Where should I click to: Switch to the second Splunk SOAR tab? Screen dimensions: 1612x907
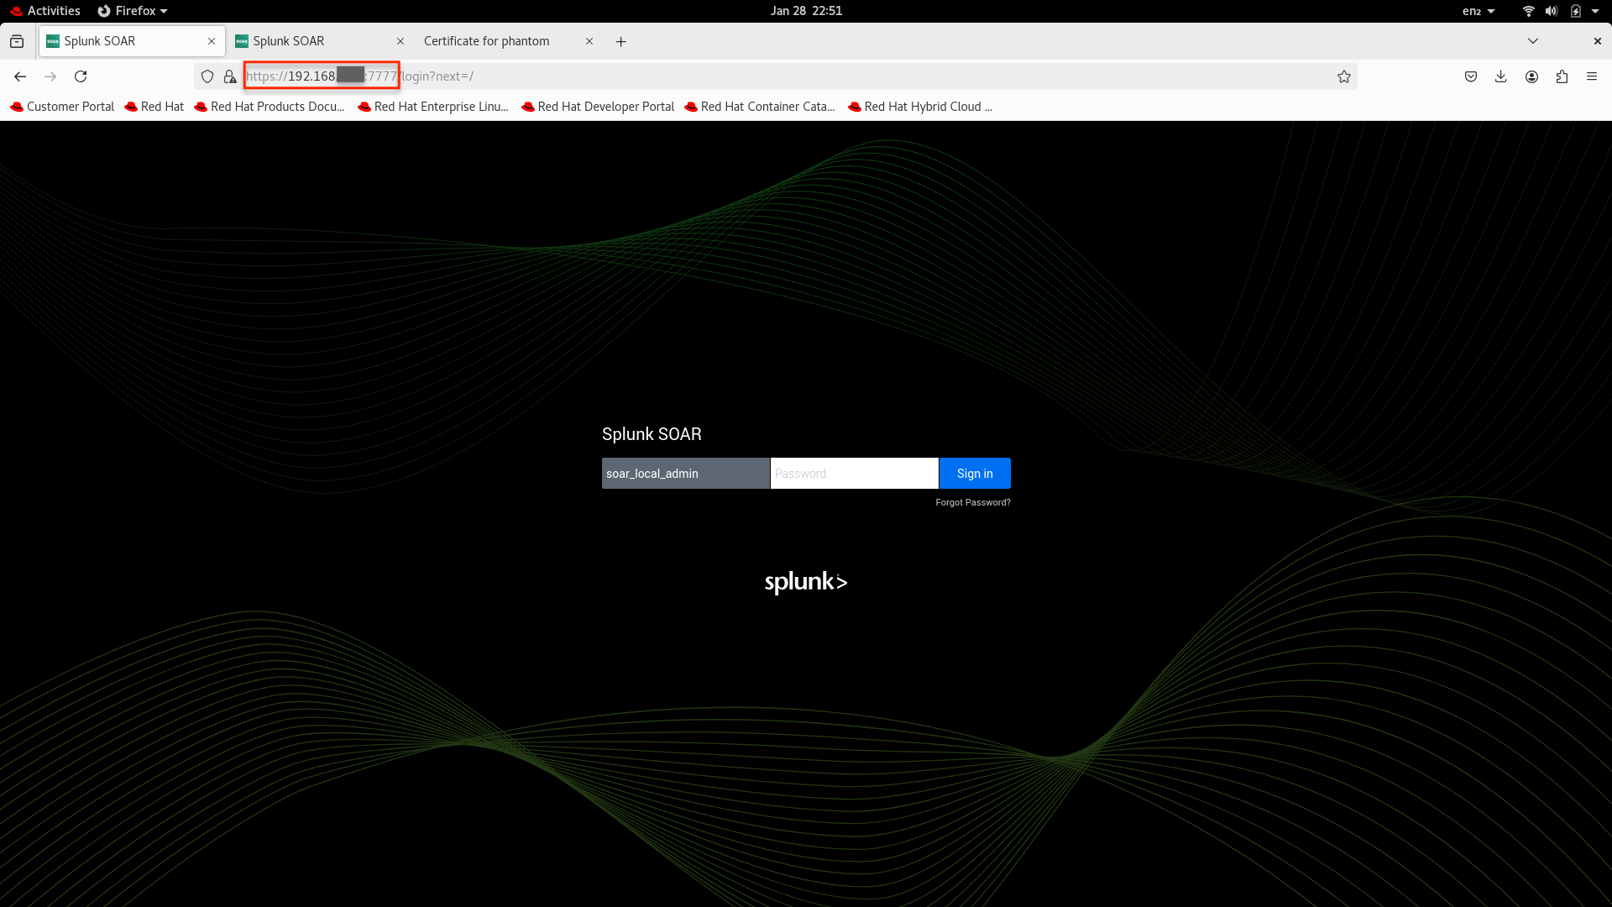[289, 41]
